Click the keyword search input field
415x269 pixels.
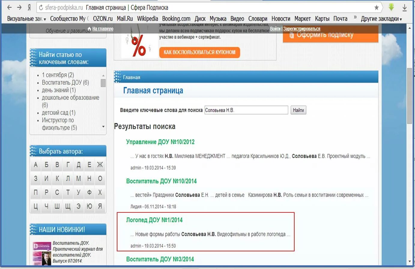[246, 110]
